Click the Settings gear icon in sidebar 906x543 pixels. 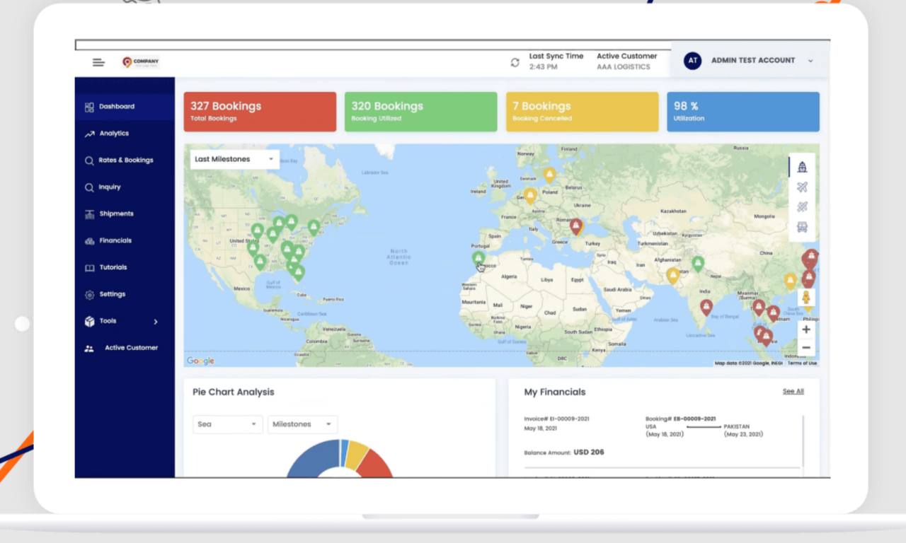(89, 295)
